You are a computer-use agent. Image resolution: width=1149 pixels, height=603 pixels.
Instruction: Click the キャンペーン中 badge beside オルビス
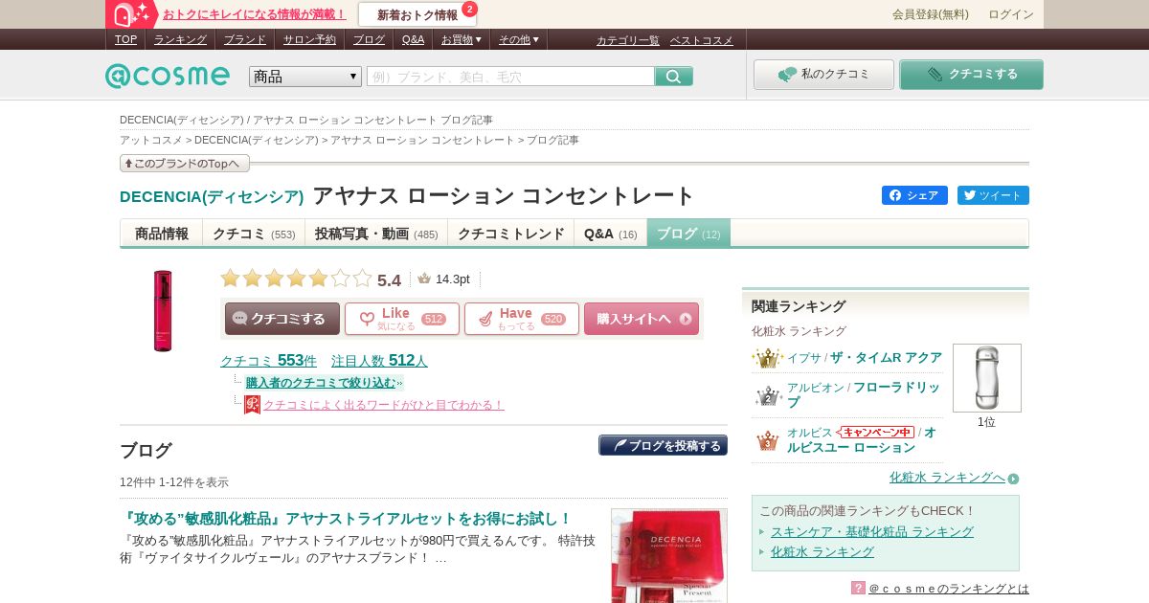(x=876, y=432)
